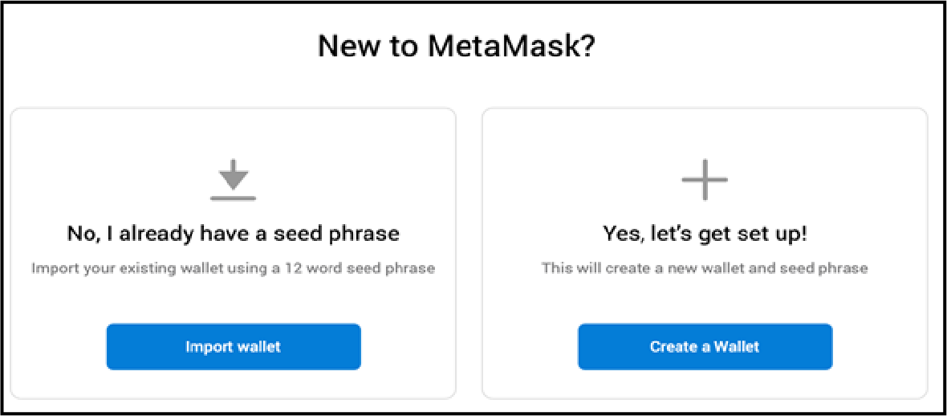Screen dimensions: 947x416
Task: Click the horizontal bar beneath the download arrow
Action: tap(233, 198)
